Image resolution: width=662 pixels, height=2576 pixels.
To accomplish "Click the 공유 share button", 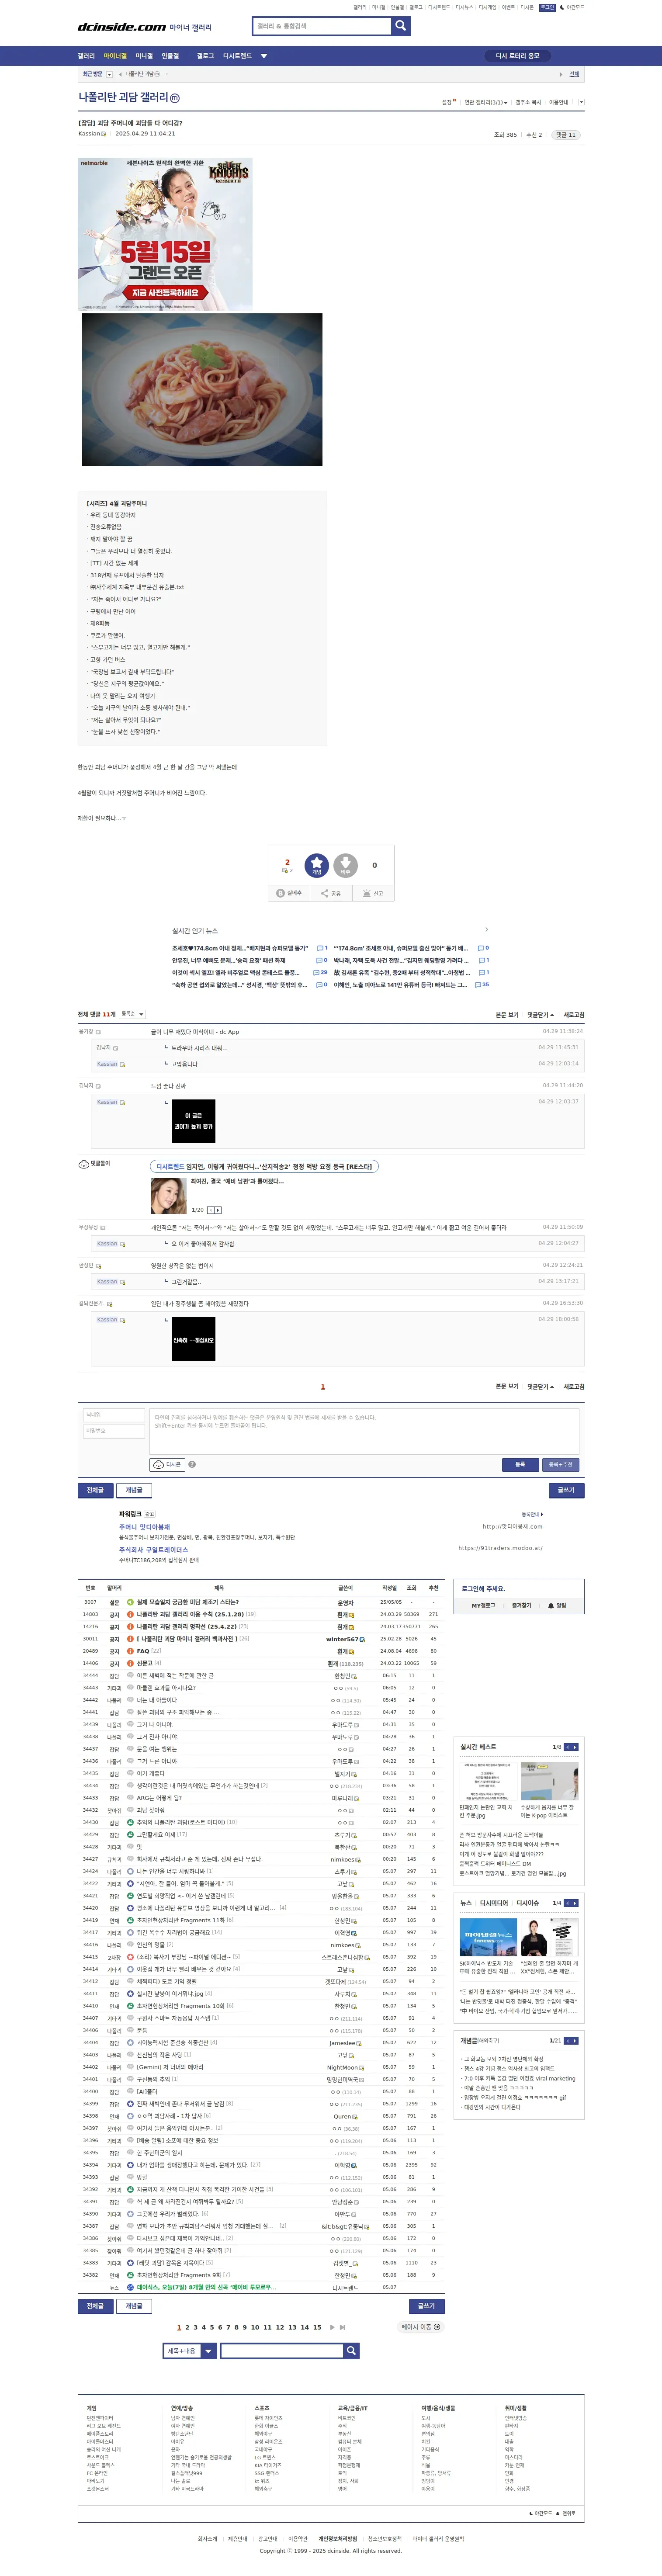I will tap(331, 893).
